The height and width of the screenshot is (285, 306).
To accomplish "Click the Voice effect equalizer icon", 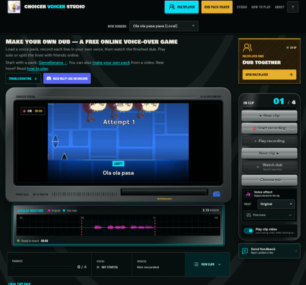I will (x=248, y=194).
